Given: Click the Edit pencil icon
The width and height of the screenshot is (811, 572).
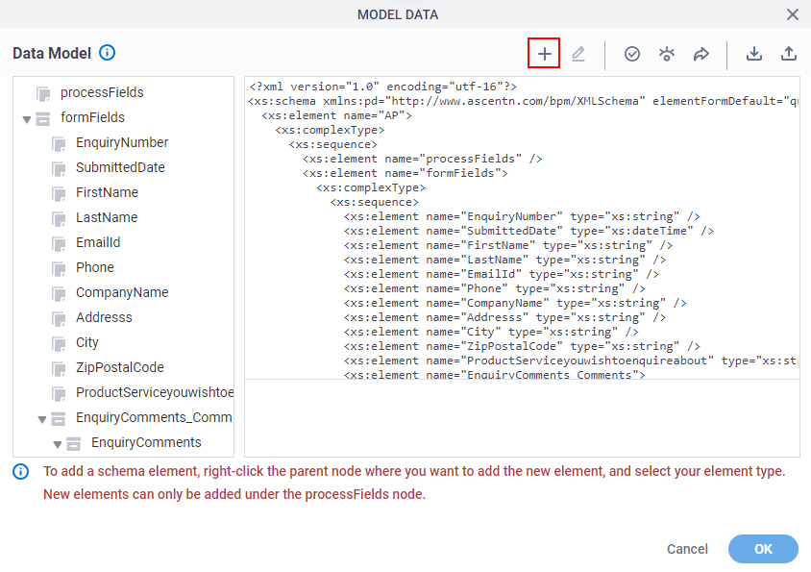Looking at the screenshot, I should [578, 54].
